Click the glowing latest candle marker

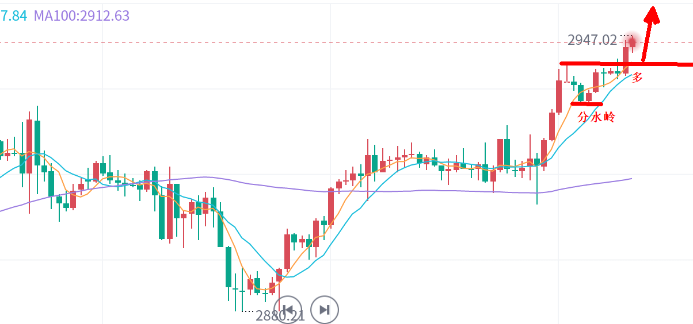point(633,41)
